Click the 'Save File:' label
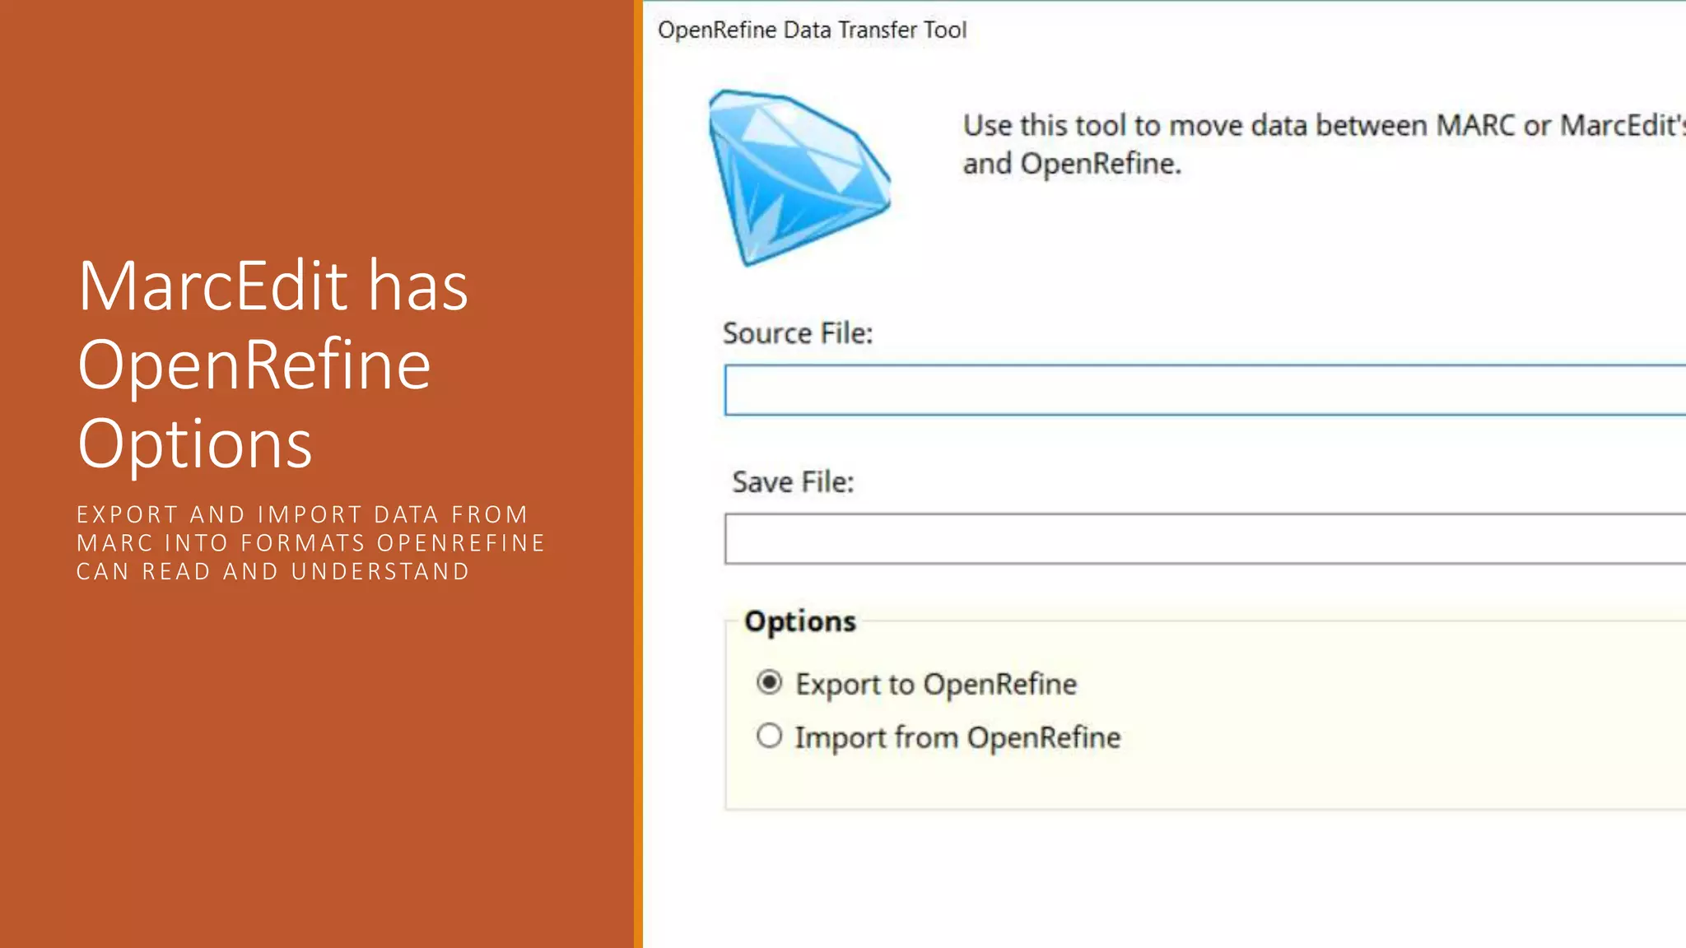1686x948 pixels. pyautogui.click(x=793, y=482)
